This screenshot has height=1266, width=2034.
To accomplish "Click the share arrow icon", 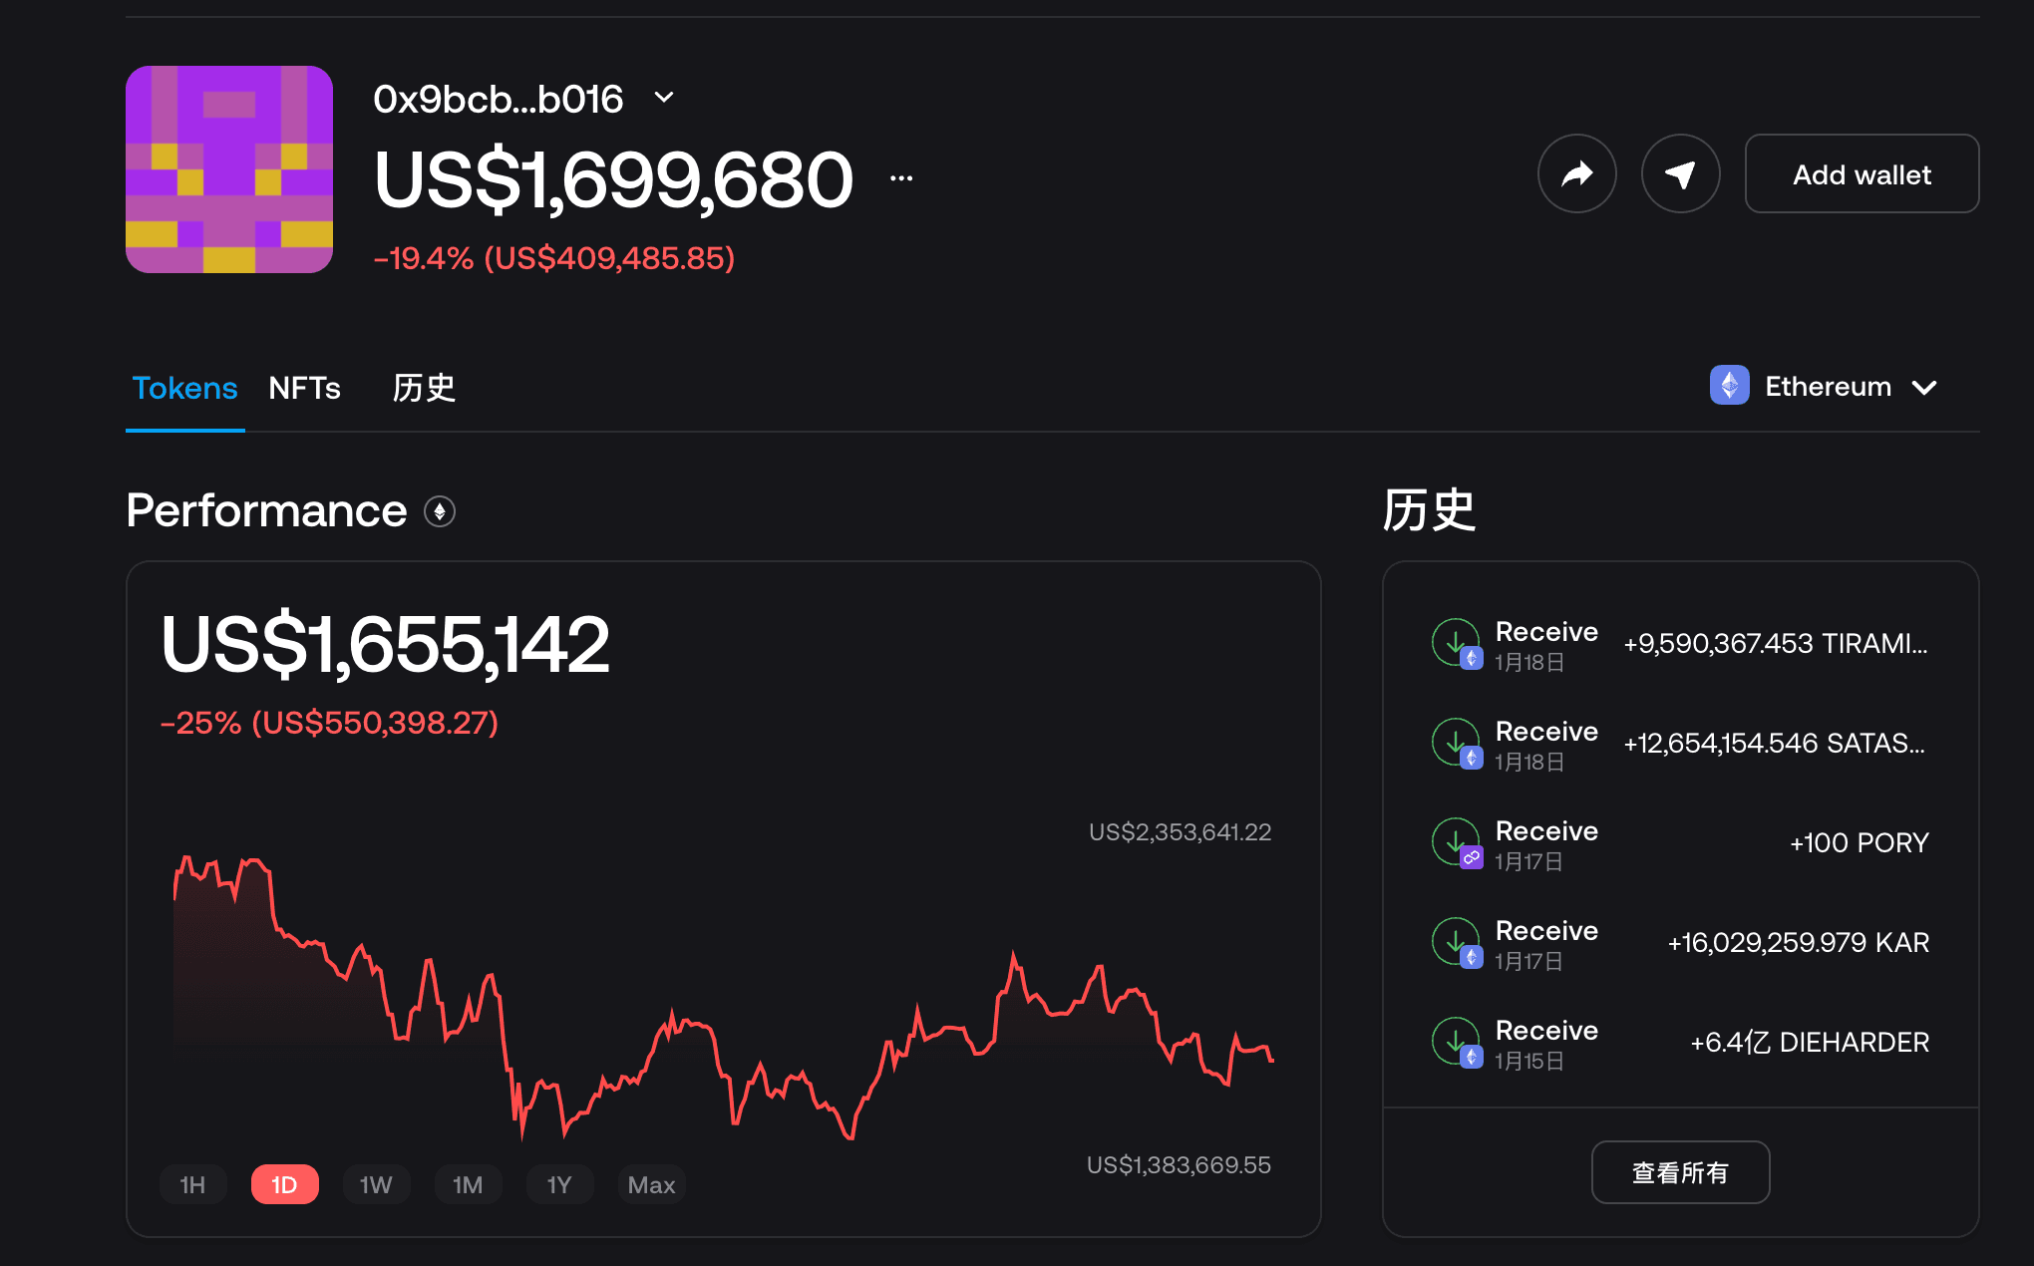I will (x=1576, y=172).
